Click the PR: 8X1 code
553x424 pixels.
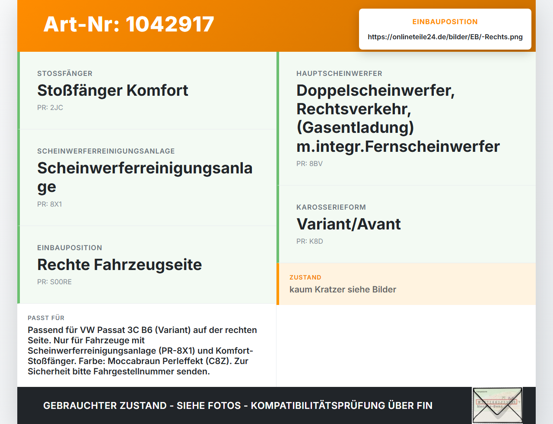coord(50,204)
